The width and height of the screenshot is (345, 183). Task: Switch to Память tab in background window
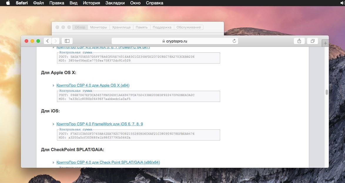point(142,28)
